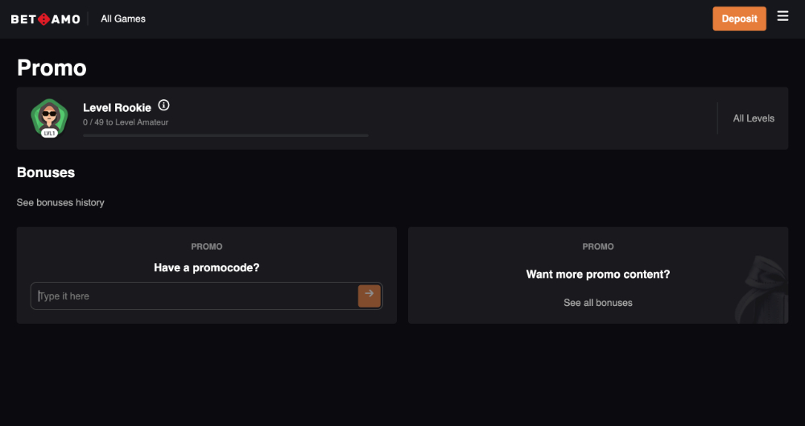Focus the promocode input field
The image size is (805, 426).
[193, 296]
